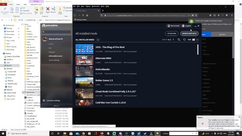Open 1632 - The Ring of Fire Mod thumbnail
Viewport: 242px width, 136px height.
click(x=84, y=49)
